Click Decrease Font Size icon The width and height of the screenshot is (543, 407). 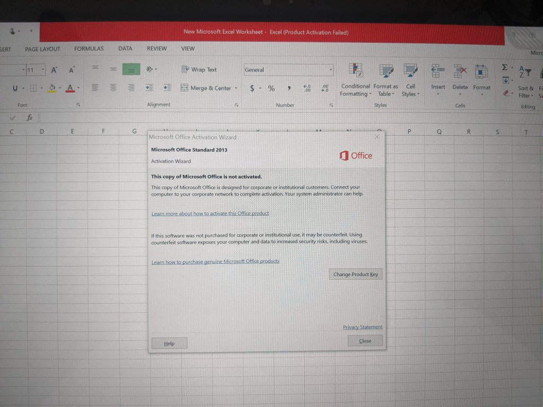coord(72,70)
